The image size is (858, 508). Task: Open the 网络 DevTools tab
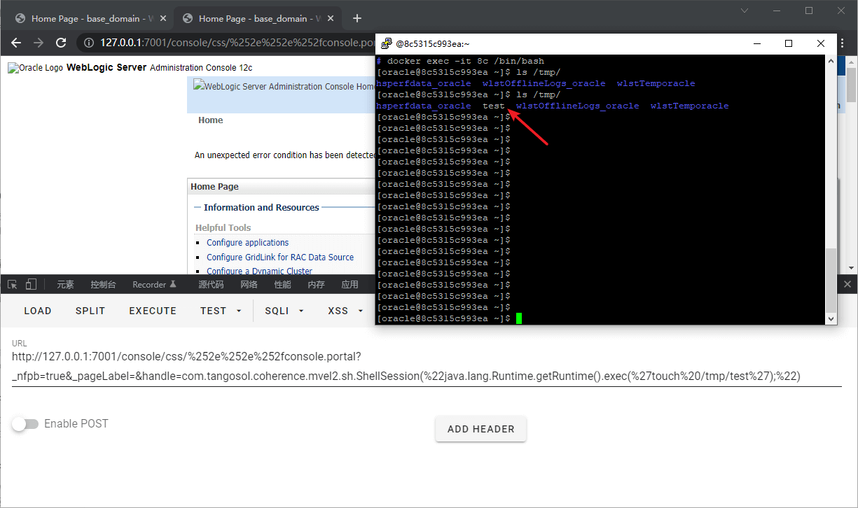[x=249, y=285]
